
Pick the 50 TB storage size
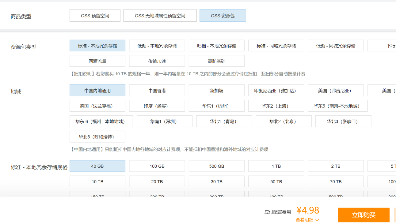pyautogui.click(x=276, y=181)
